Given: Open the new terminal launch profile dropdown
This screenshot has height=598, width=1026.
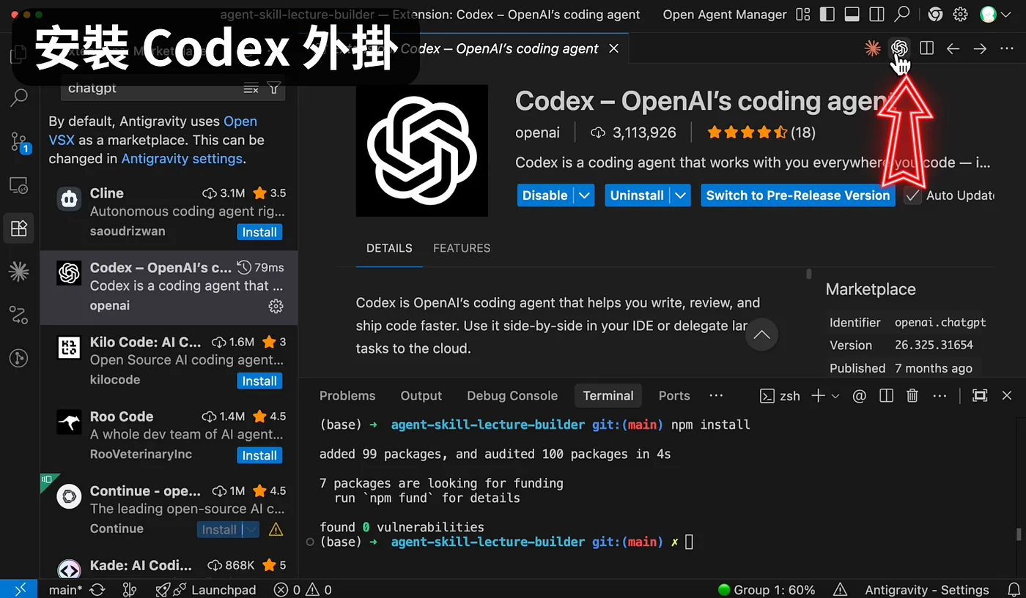Looking at the screenshot, I should pos(835,396).
